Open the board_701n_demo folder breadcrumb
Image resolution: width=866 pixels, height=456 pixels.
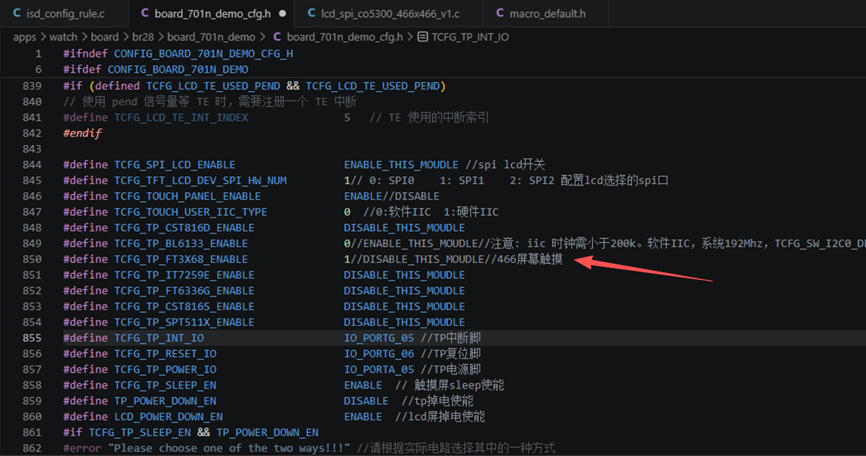click(x=211, y=37)
